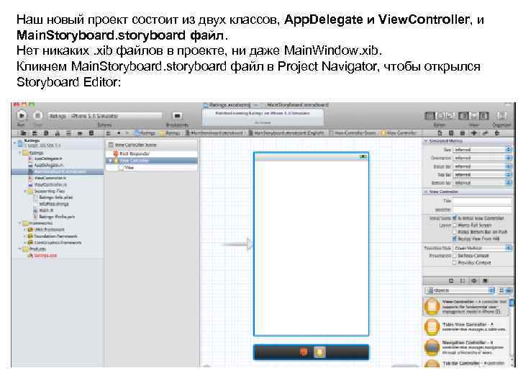Open the Objects library filter dropdown
The width and height of the screenshot is (518, 389).
tap(460, 290)
